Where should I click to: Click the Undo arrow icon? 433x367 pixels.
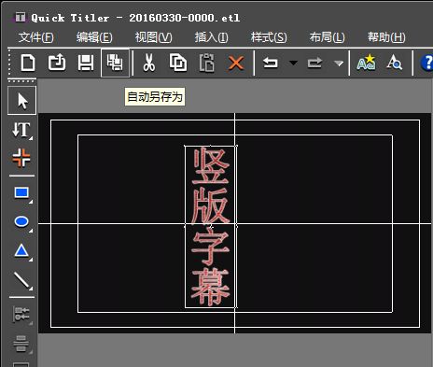pos(270,63)
